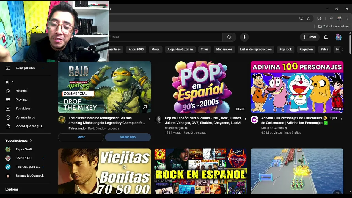352x198 pixels.
Task: Click the install app icon in address bar
Action: (x=301, y=18)
